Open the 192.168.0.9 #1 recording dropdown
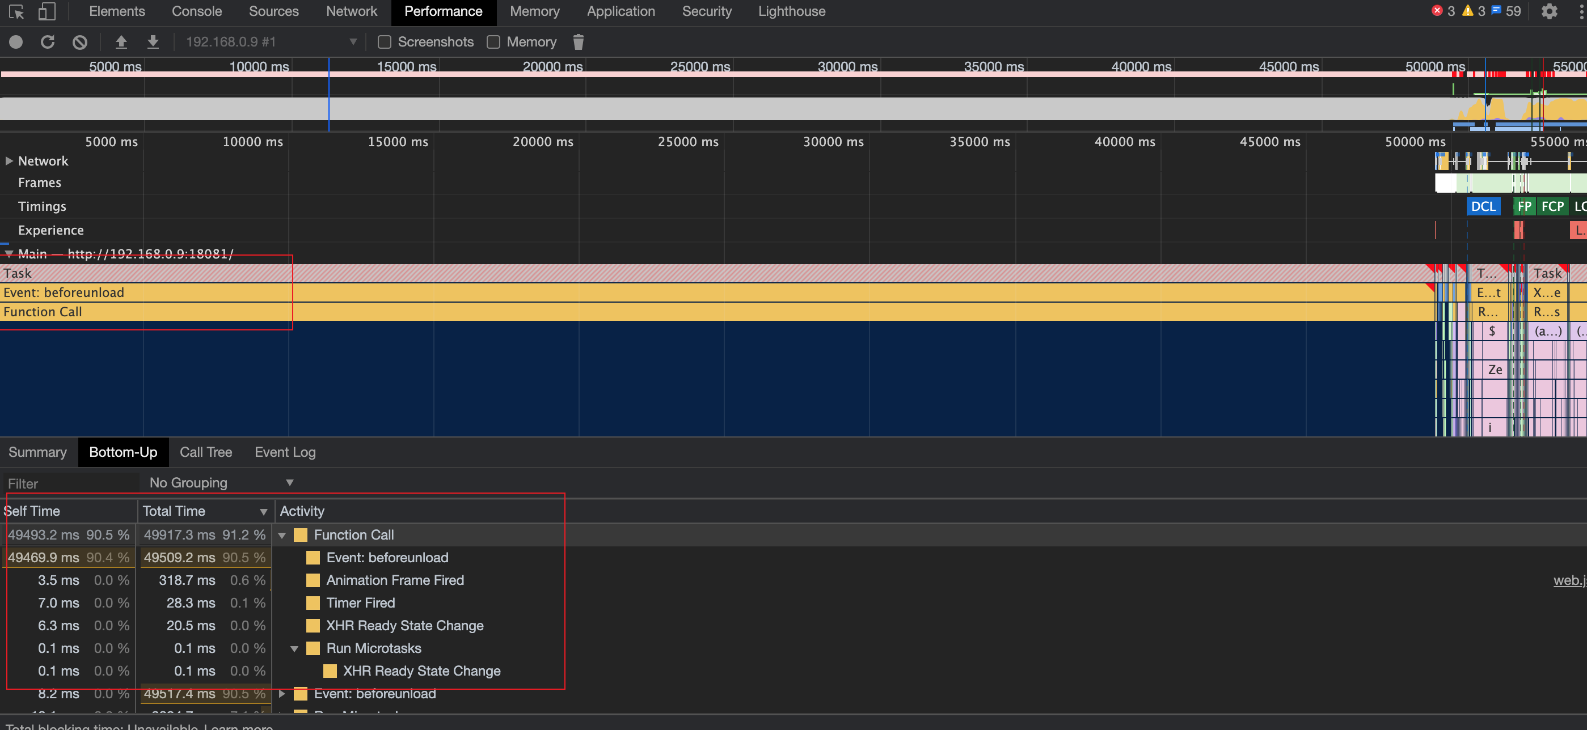Image resolution: width=1587 pixels, height=730 pixels. pos(271,42)
